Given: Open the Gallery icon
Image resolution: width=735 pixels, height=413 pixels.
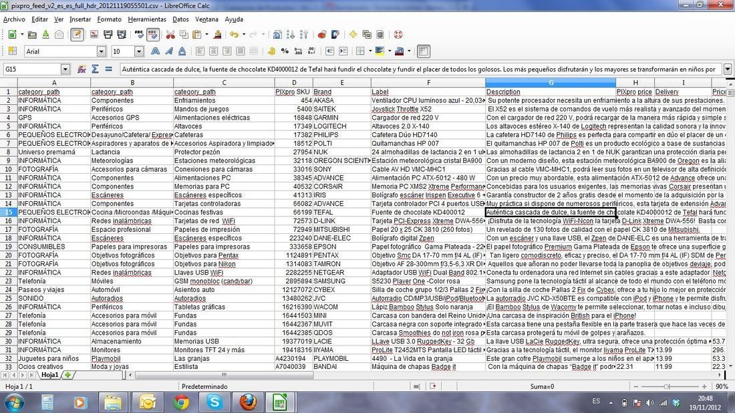Looking at the screenshot, I should 367,34.
